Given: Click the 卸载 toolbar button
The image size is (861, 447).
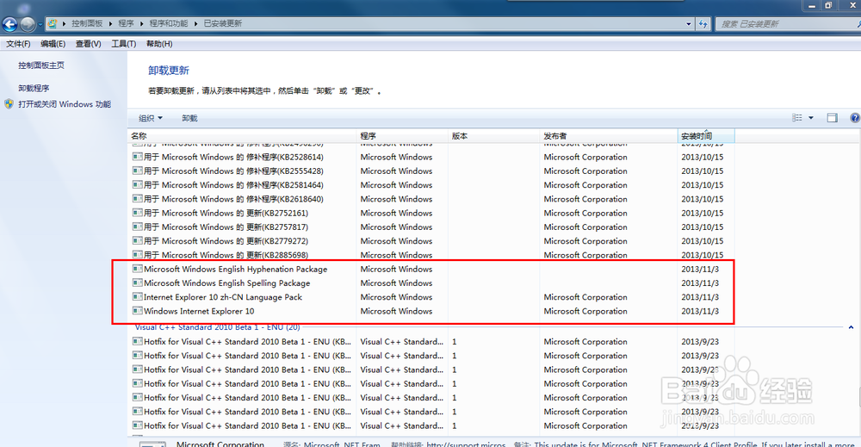Looking at the screenshot, I should 189,118.
